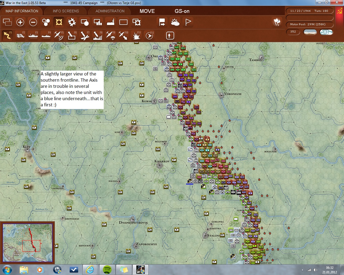The image size is (344, 275).
Task: Click the pennant flag toolbar icon
Action: coord(188,22)
